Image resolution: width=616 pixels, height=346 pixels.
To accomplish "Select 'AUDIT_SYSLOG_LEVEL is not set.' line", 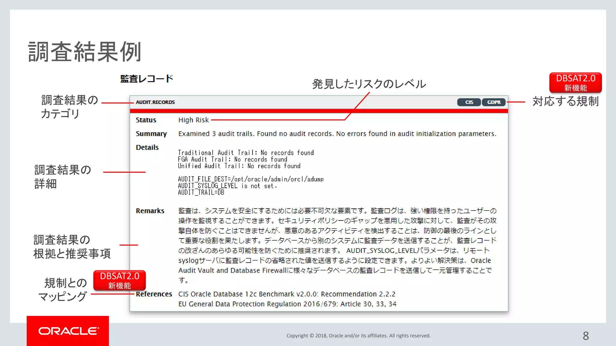I will click(x=227, y=186).
